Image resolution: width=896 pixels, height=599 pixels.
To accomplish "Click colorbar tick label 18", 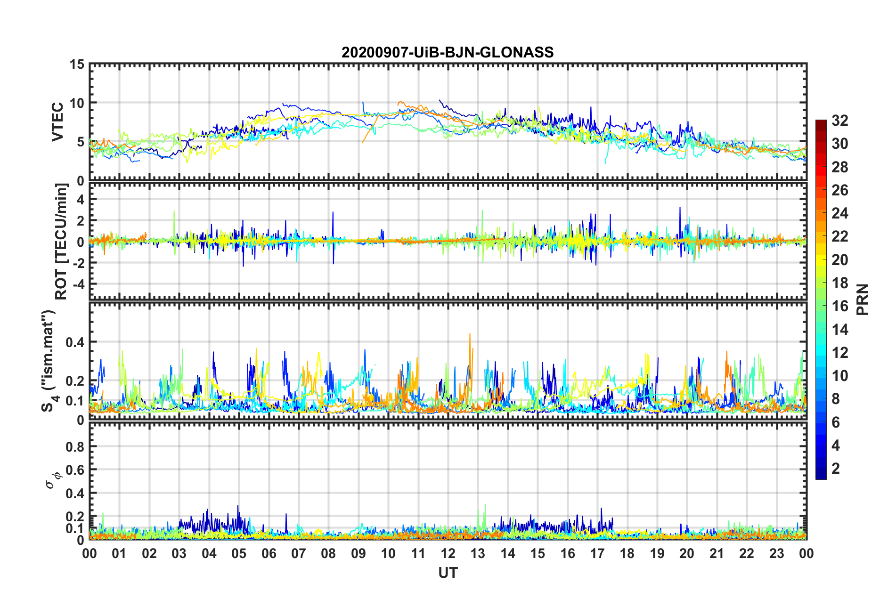I will point(839,283).
